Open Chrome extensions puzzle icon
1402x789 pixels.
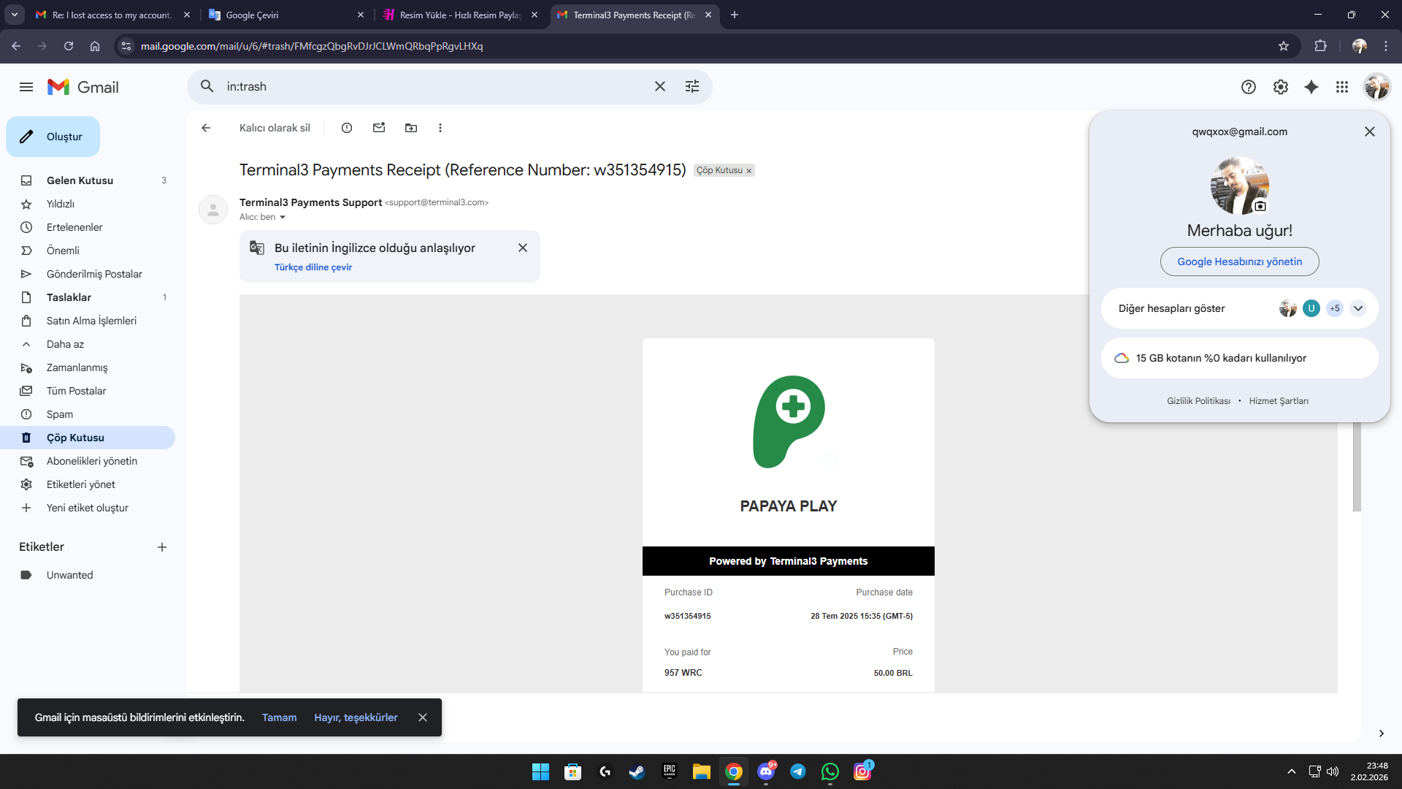[x=1320, y=46]
